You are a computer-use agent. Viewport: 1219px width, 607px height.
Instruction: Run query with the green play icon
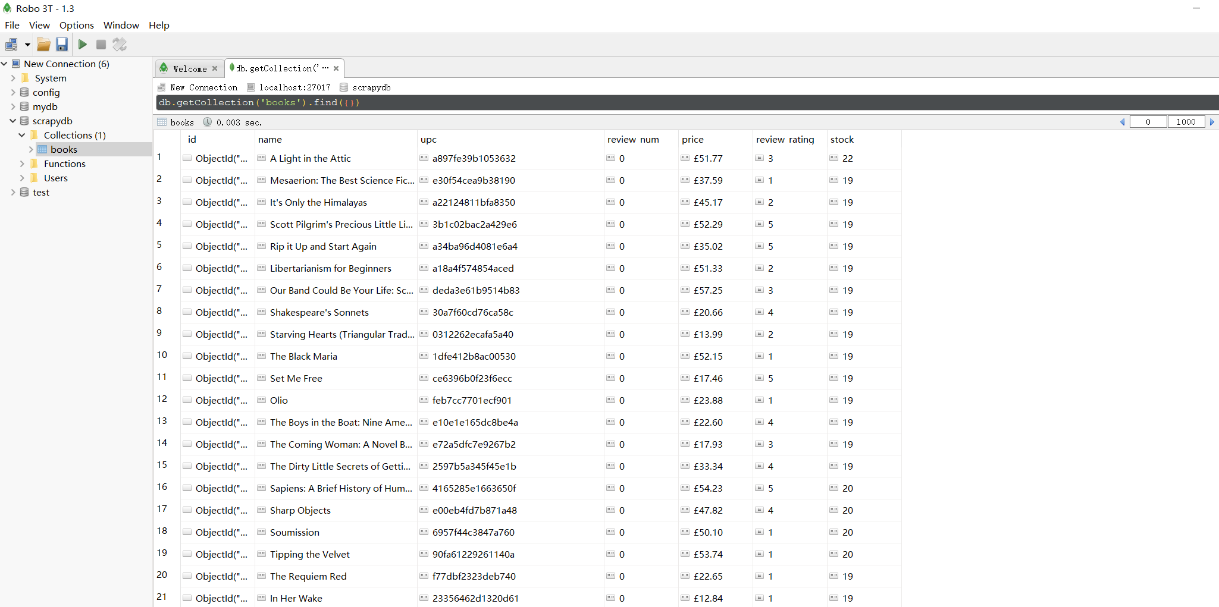pyautogui.click(x=83, y=45)
